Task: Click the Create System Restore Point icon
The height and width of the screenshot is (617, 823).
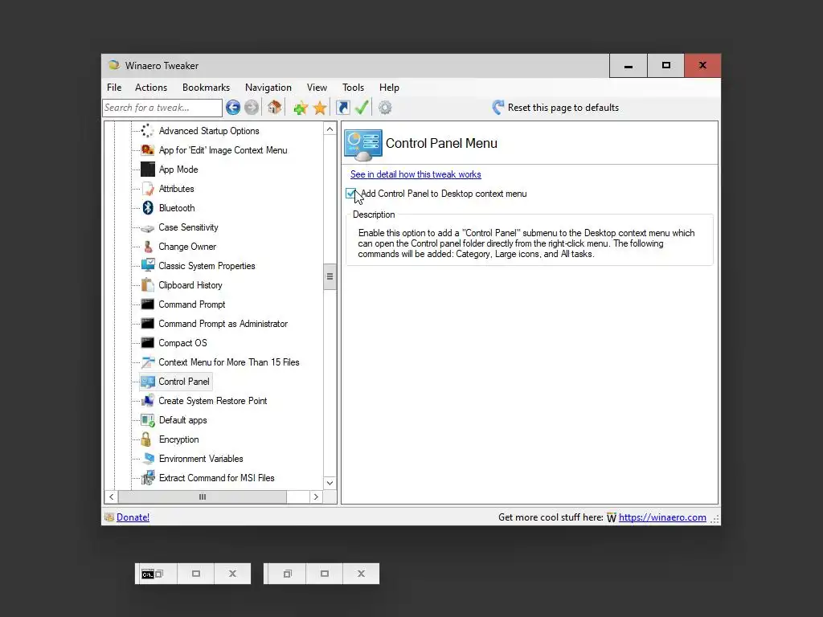Action: [x=148, y=401]
